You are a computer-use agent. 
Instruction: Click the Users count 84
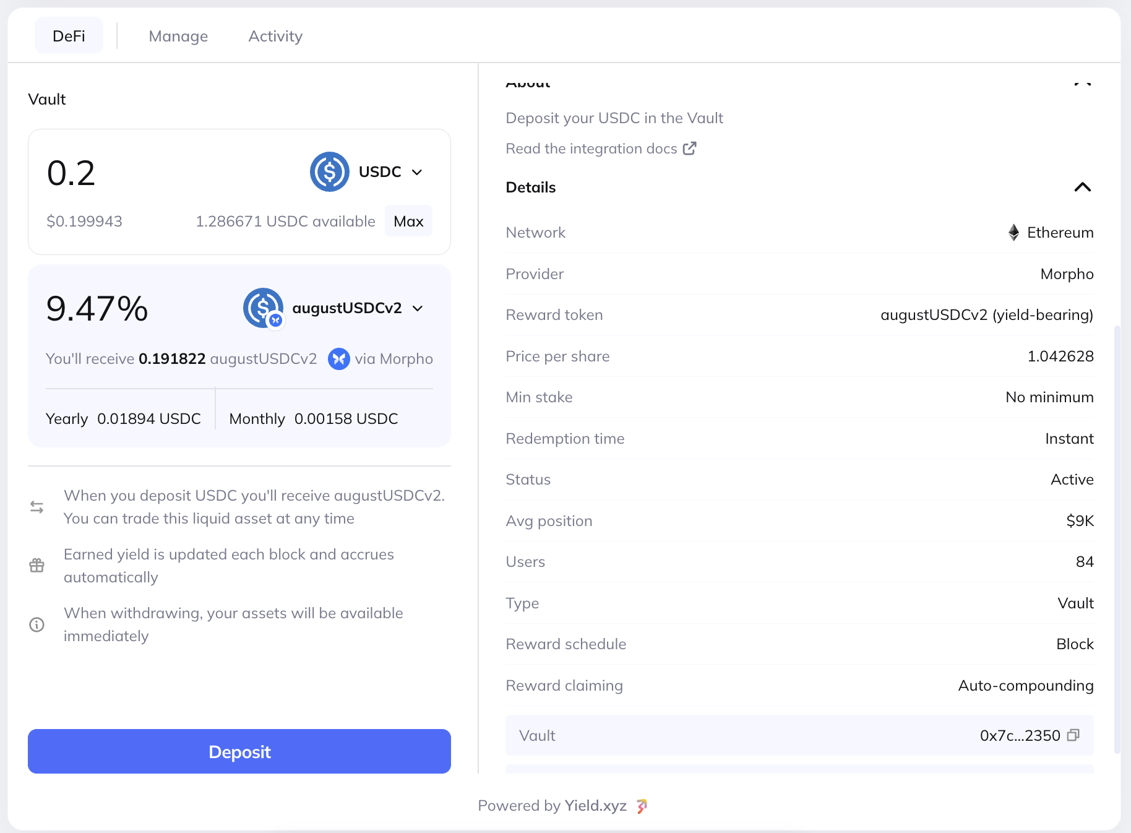click(1085, 562)
